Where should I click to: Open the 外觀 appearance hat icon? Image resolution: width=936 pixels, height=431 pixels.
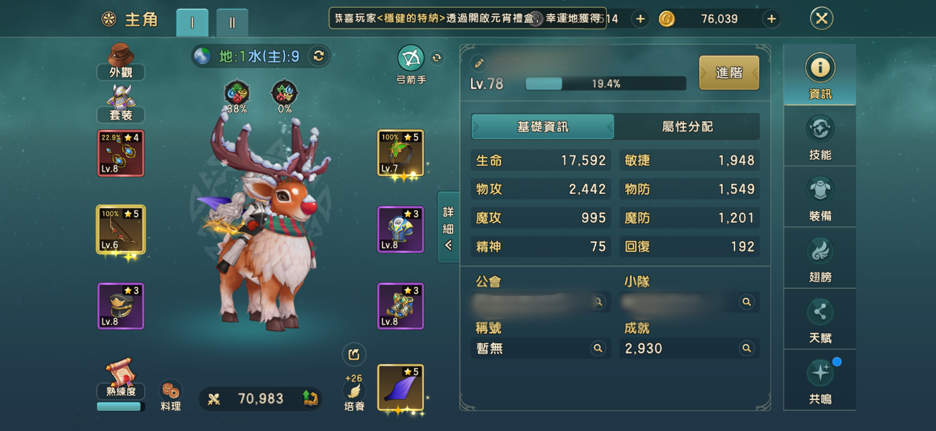(x=120, y=61)
